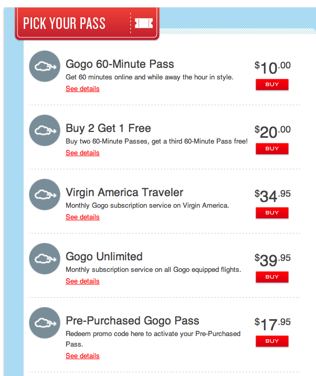The height and width of the screenshot is (376, 316).
Task: Click the cloud icon beside Gogo 60-Minute Pass
Action: (x=45, y=66)
